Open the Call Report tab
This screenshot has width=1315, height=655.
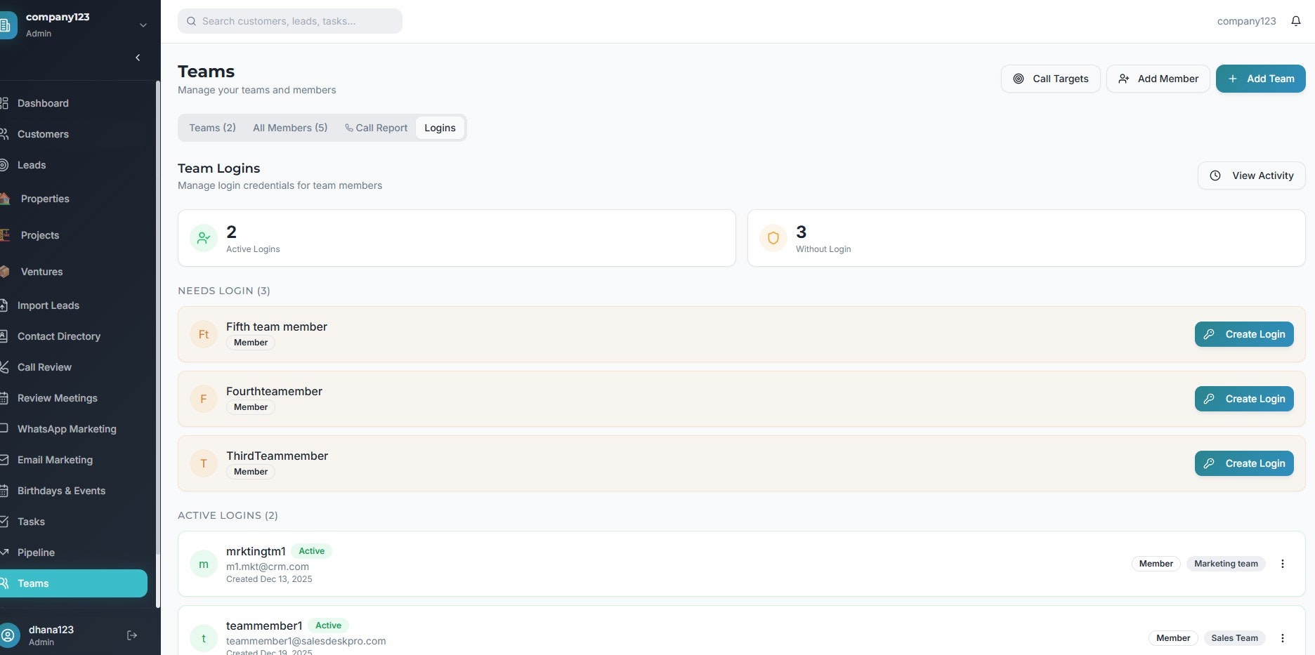(376, 128)
